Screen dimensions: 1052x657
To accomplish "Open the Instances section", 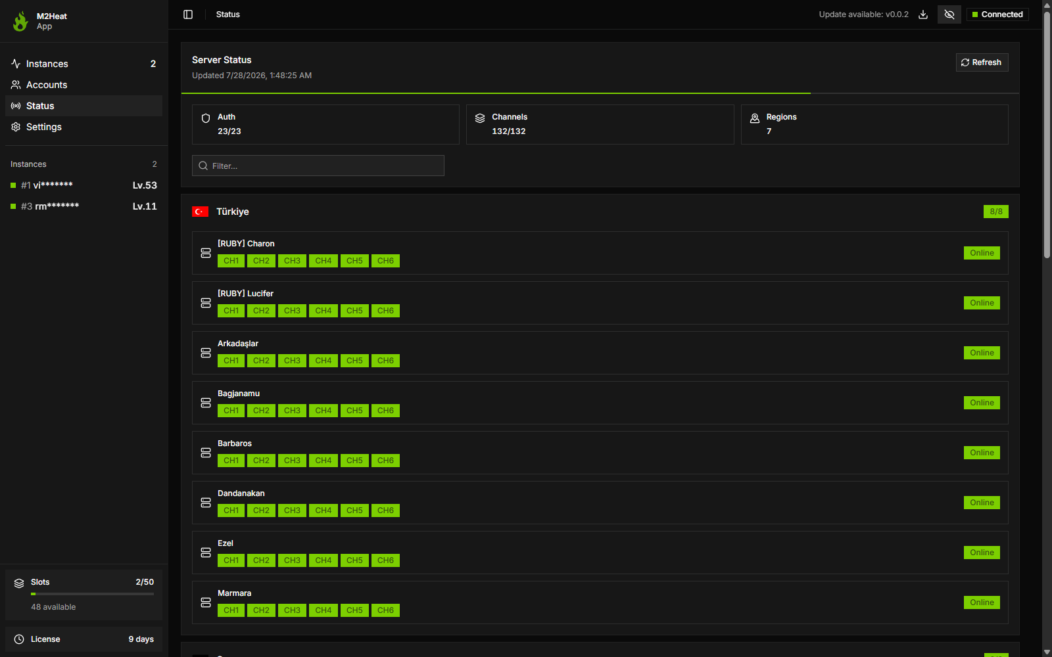I will (84, 64).
